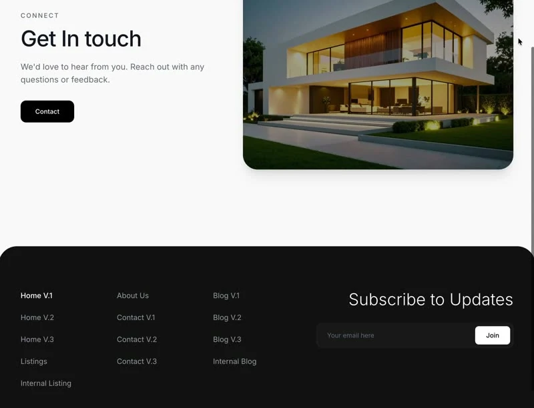
Task: Select the 'Get In touch' heading
Action: tap(81, 39)
